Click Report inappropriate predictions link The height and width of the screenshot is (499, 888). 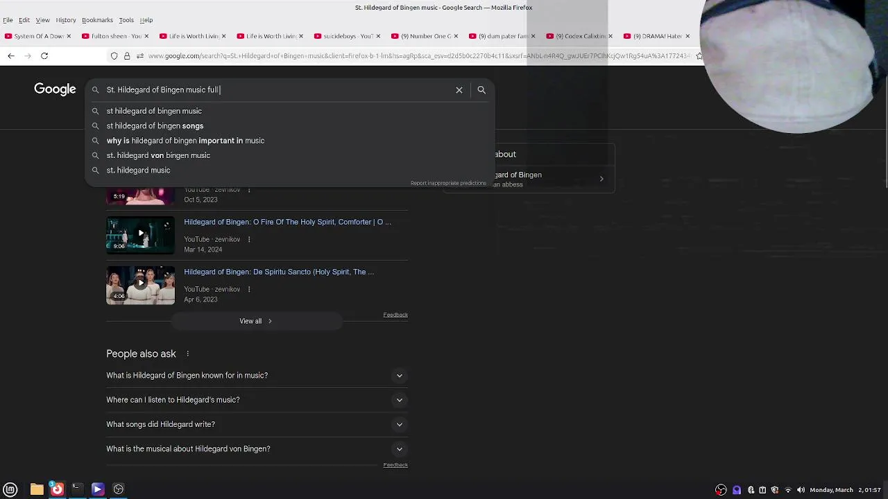pos(448,183)
